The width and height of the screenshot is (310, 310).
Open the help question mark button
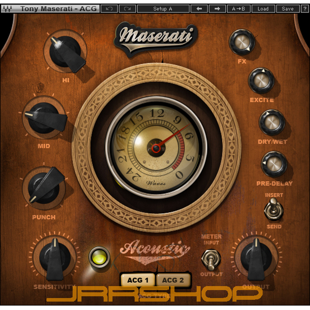(x=305, y=9)
